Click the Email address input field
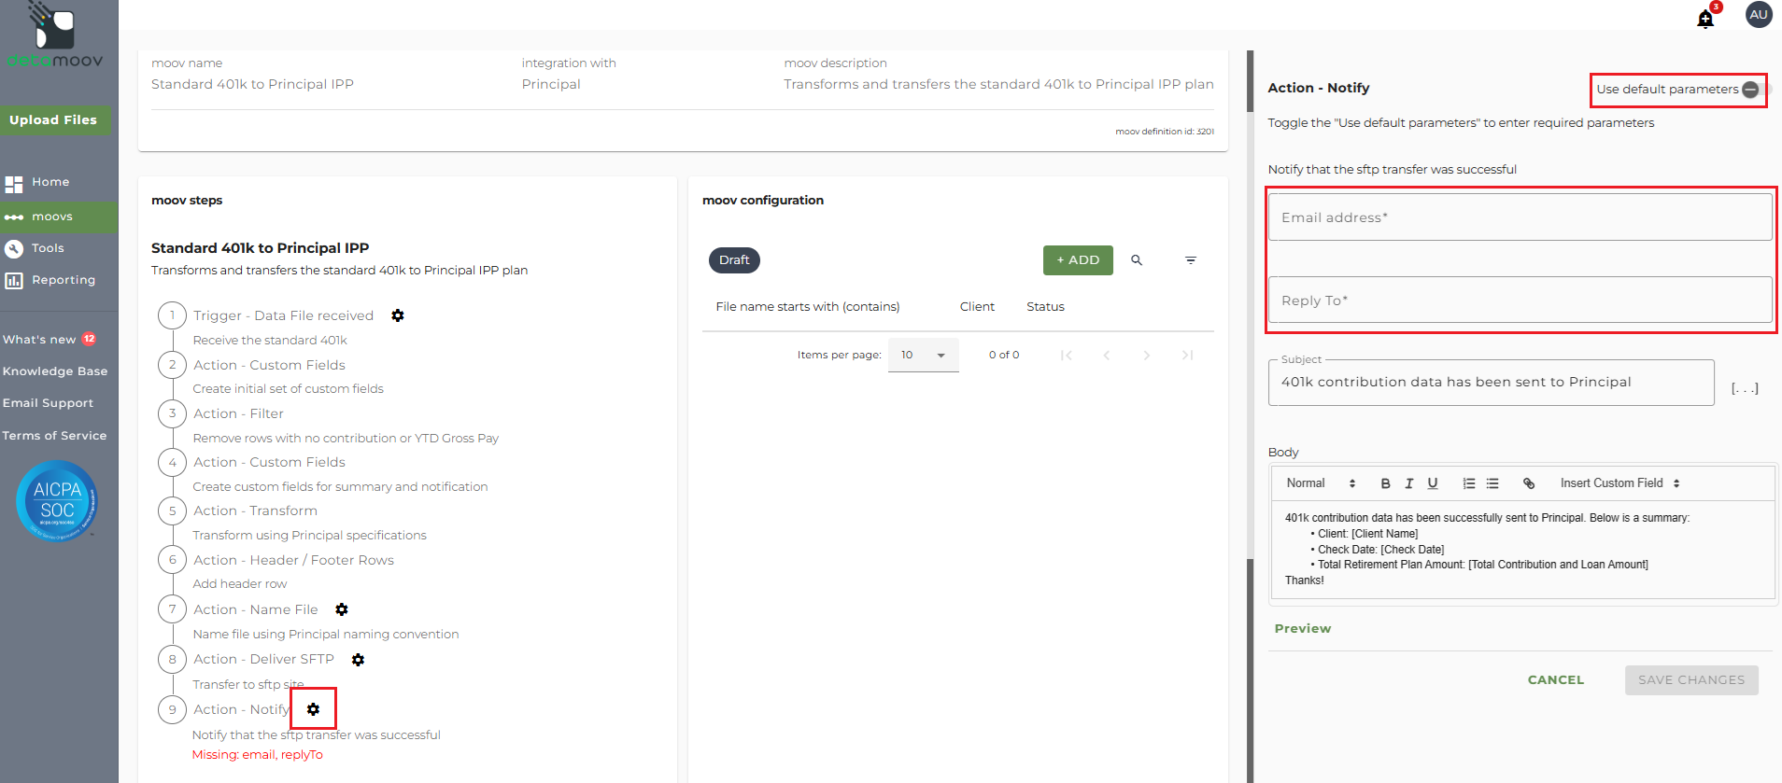 [x=1520, y=217]
